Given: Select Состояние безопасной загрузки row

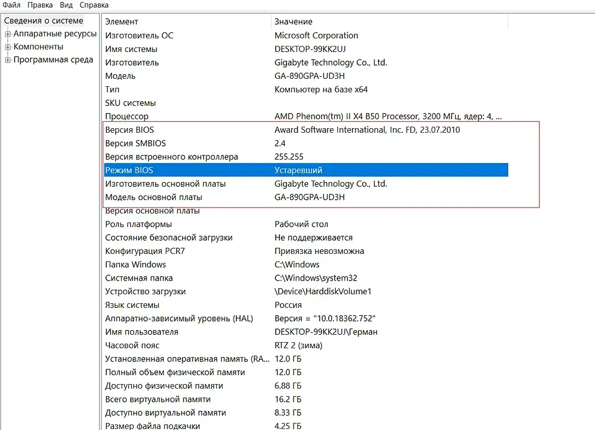Looking at the screenshot, I should point(306,238).
